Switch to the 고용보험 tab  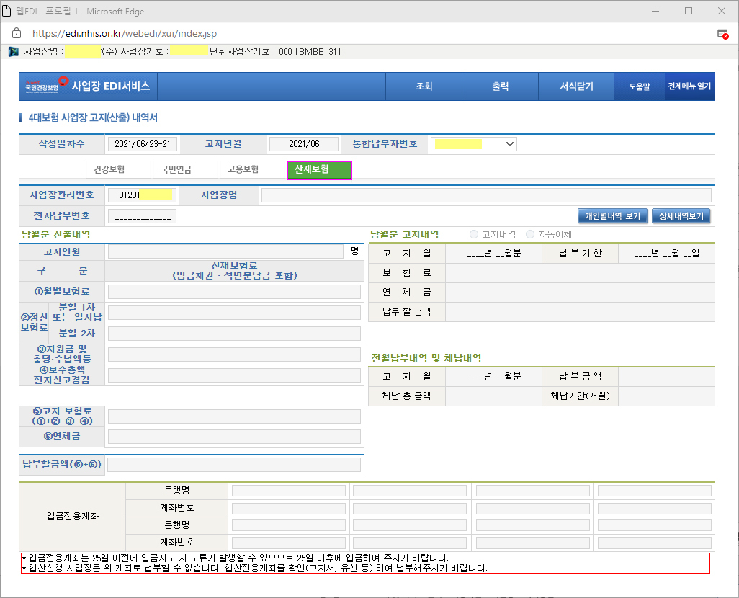[x=252, y=169]
